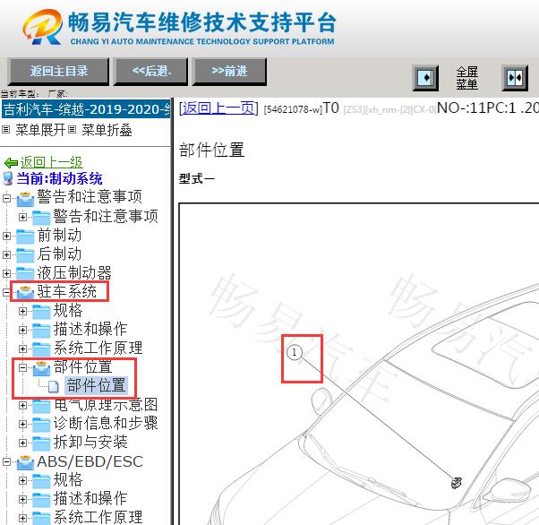
Task: Click the 返回上一级 link
Action: click(51, 162)
